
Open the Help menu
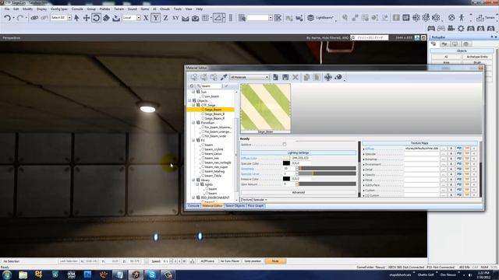click(x=200, y=9)
